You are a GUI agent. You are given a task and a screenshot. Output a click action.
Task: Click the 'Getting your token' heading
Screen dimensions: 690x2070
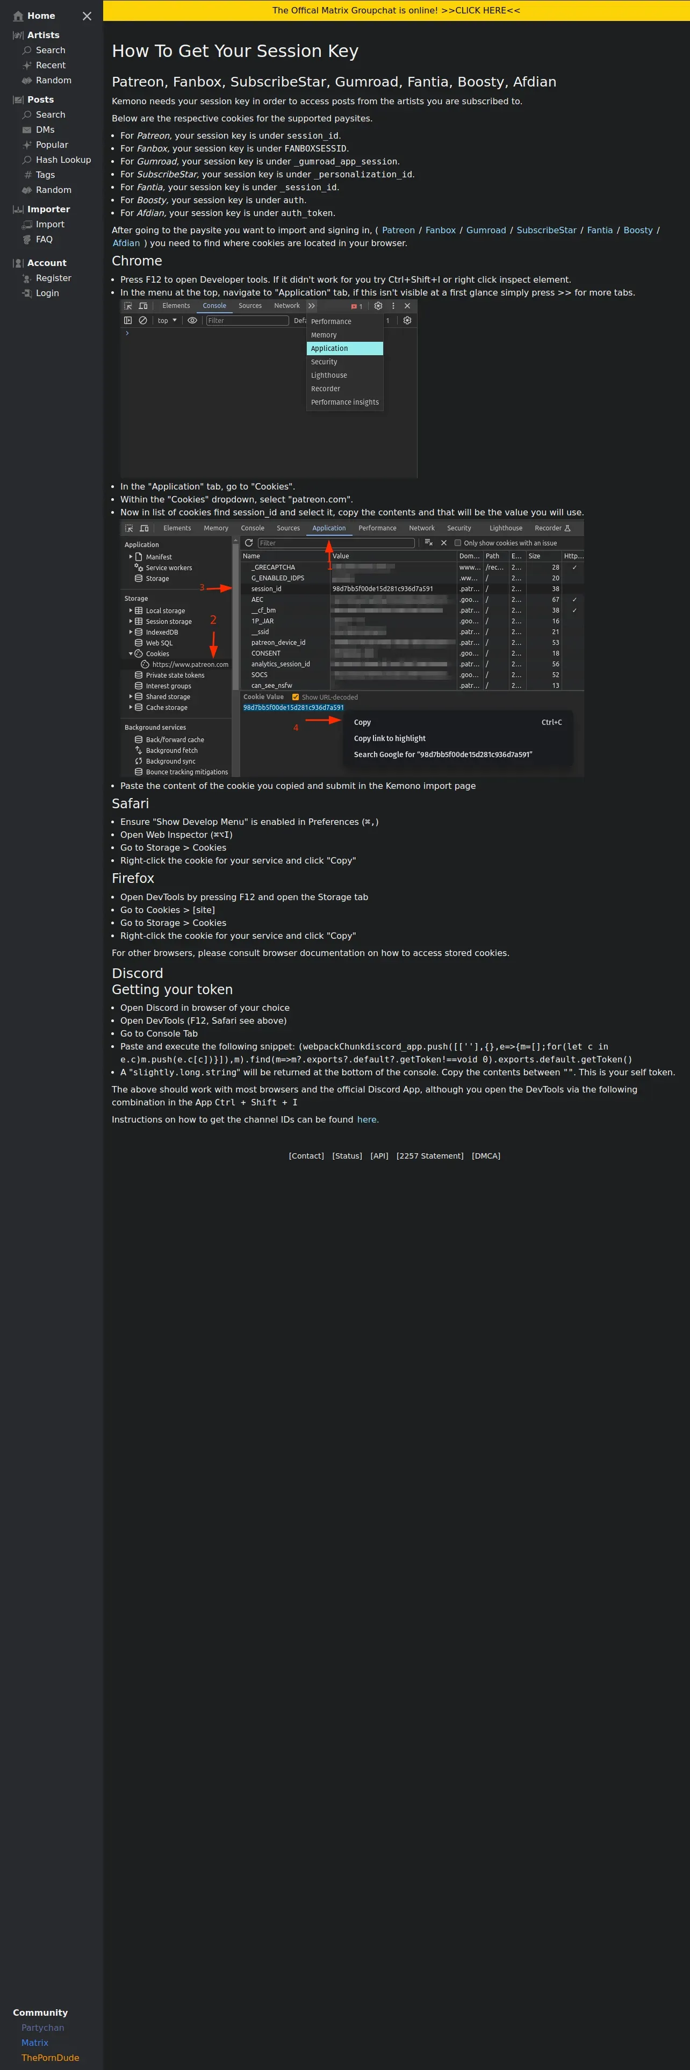click(172, 990)
